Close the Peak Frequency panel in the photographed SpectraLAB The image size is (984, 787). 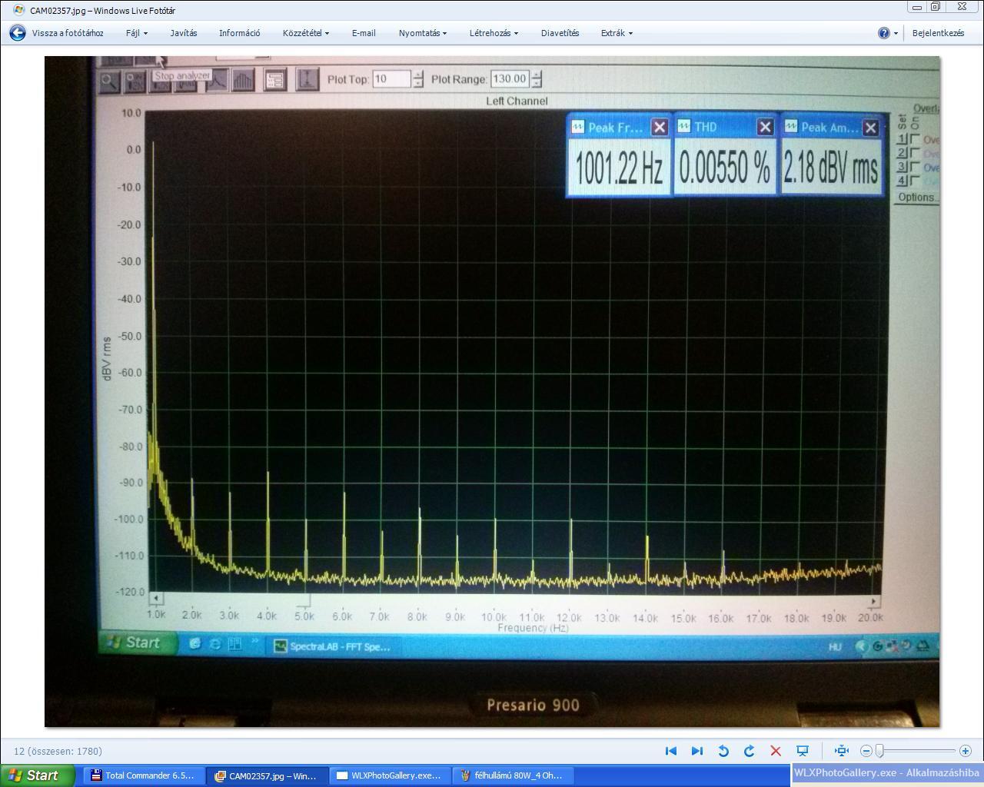(660, 128)
